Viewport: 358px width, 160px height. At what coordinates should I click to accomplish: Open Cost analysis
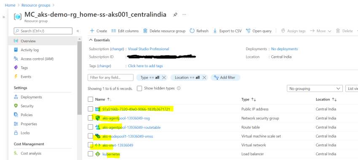coord(31,153)
